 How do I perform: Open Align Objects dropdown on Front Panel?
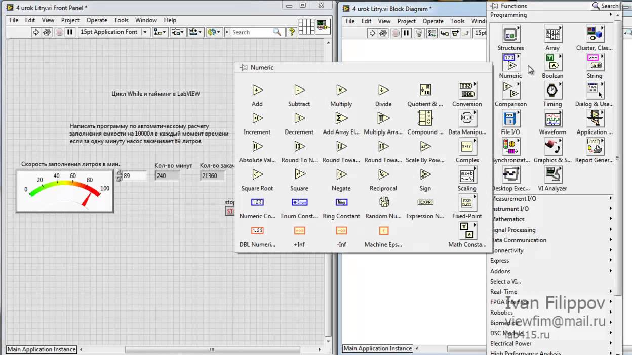pyautogui.click(x=160, y=32)
